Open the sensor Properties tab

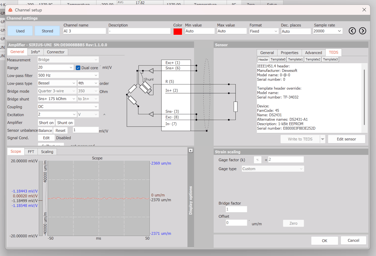point(289,53)
